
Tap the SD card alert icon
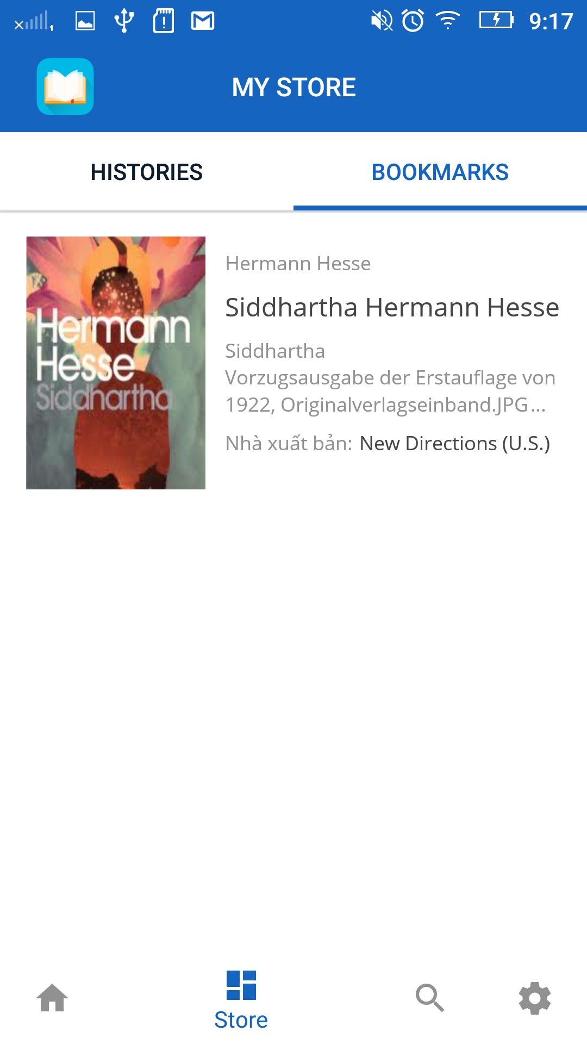(164, 21)
